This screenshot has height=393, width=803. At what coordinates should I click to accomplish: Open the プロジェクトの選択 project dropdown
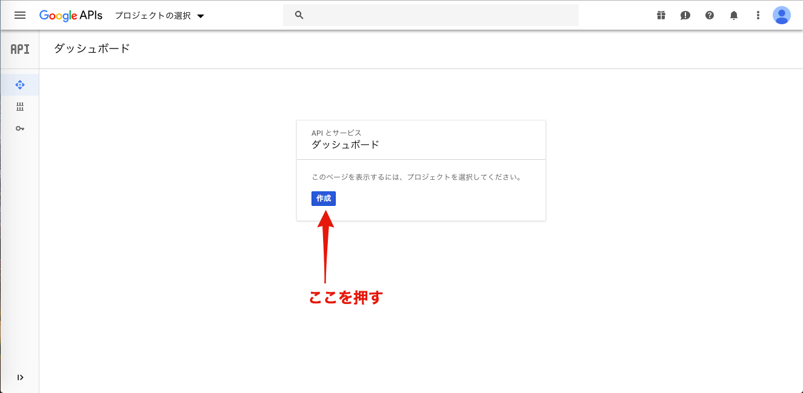point(159,15)
